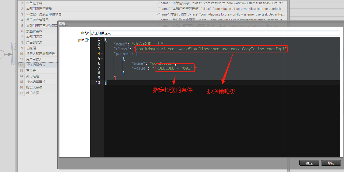
Task: Collapse the code fold arrow on line 1
Action: click(102, 39)
